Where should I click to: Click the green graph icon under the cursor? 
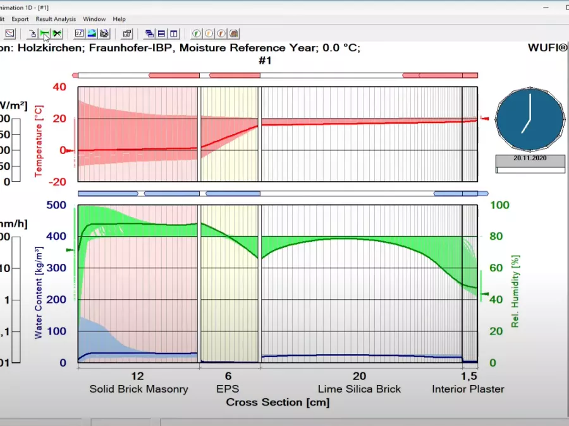[x=44, y=33]
